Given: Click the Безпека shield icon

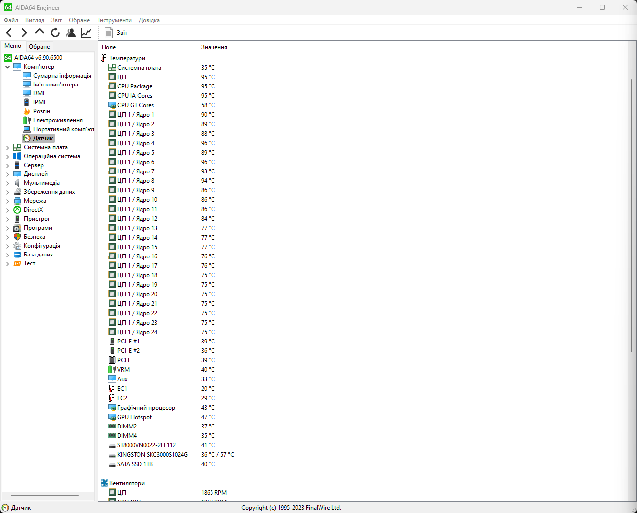Looking at the screenshot, I should point(17,237).
